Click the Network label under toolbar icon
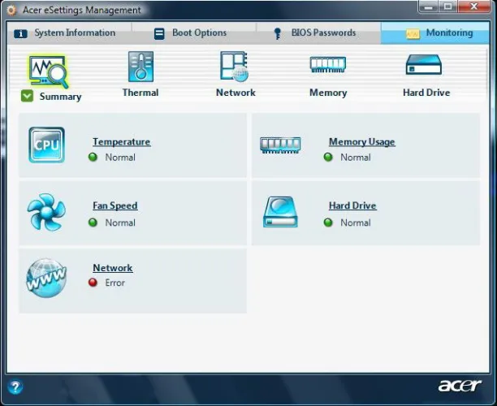 pyautogui.click(x=236, y=93)
